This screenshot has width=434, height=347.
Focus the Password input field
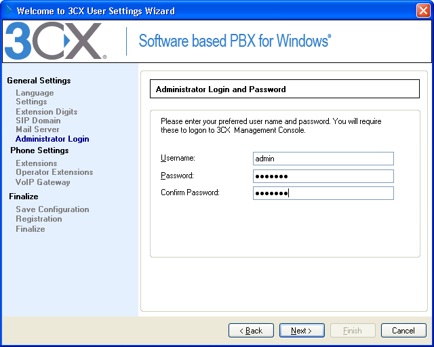click(x=323, y=176)
